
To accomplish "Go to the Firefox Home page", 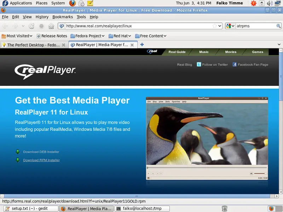I will coord(51,26).
